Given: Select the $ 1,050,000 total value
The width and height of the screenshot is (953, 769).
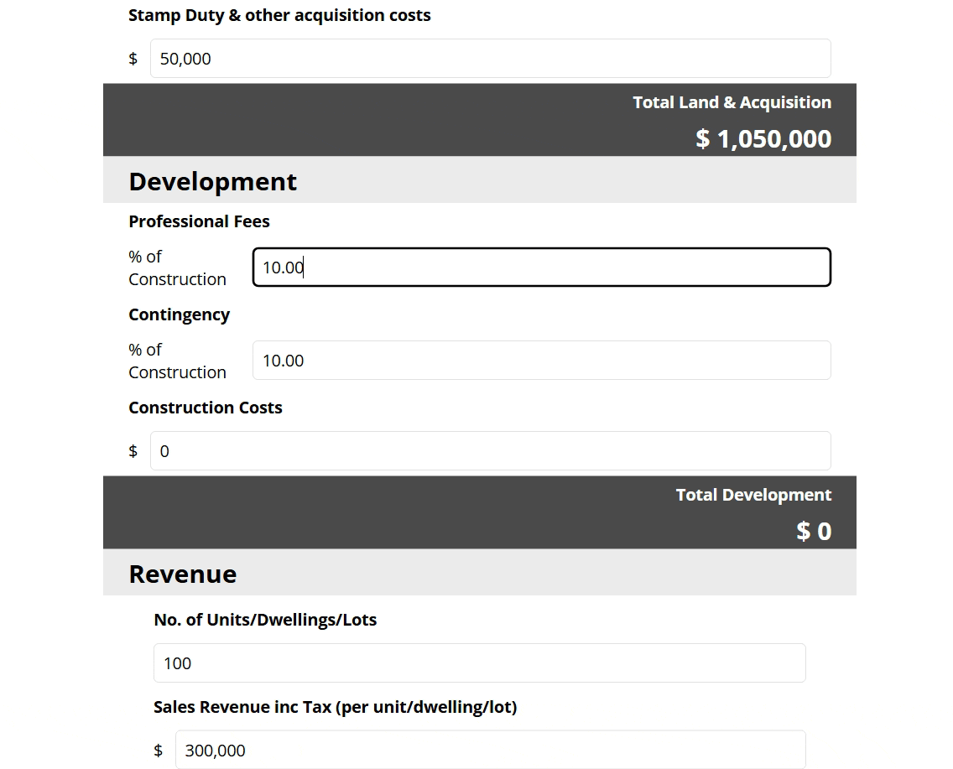Looking at the screenshot, I should click(x=763, y=138).
